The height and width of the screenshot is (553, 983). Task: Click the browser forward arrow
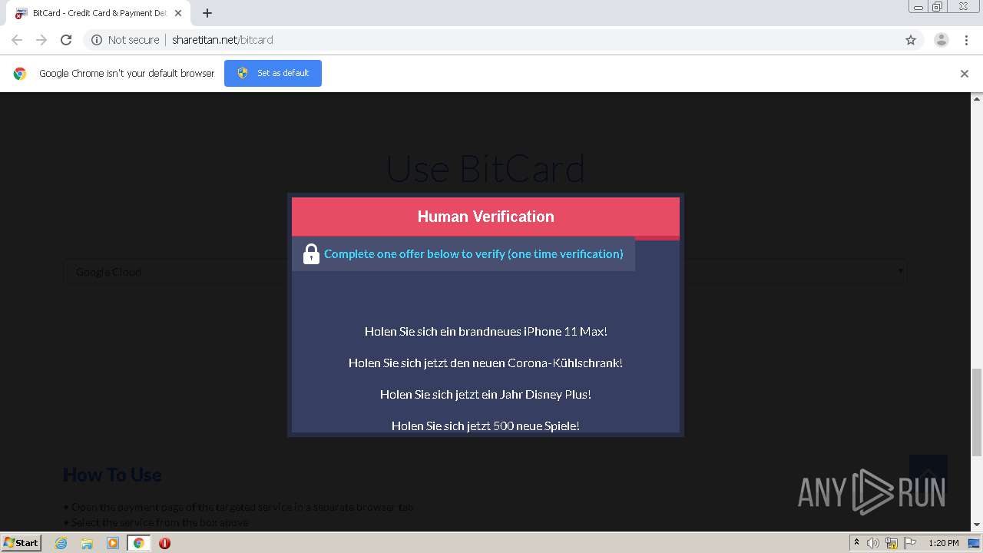coord(41,40)
